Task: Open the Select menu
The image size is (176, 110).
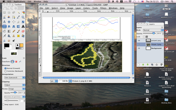Action: click(55, 8)
